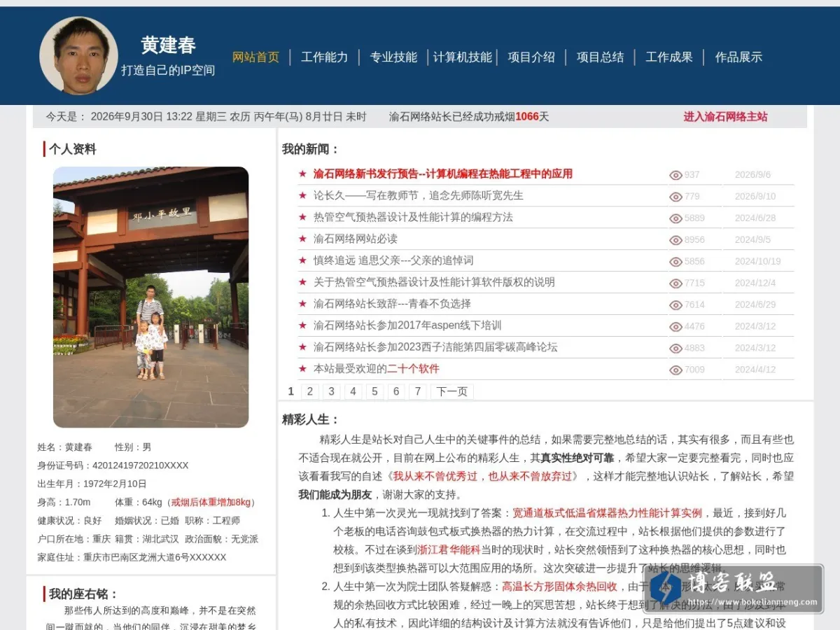The image size is (840, 630).
Task: Open 我从来不曾优秀过，也从来不曾放弃过 link
Action: [x=482, y=476]
